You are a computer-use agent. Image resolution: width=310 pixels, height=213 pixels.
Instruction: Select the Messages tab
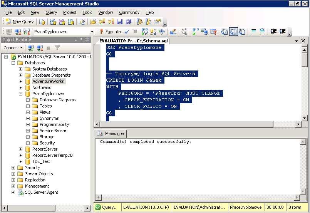(111, 134)
